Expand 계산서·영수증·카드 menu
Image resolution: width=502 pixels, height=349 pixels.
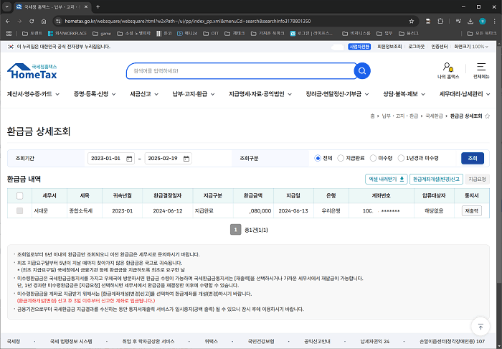(x=33, y=94)
